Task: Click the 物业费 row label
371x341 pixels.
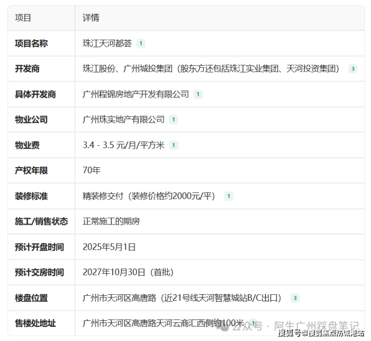Action: pos(27,145)
